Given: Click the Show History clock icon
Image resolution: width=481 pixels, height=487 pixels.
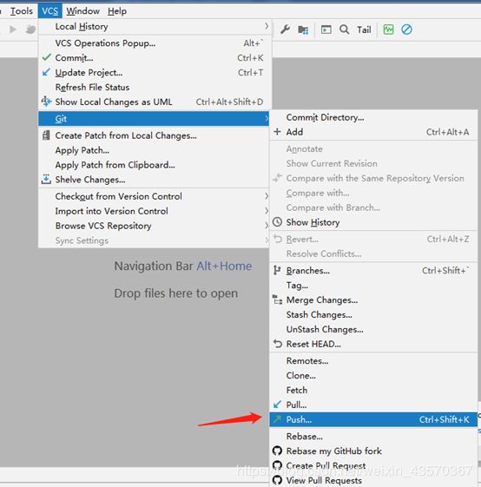Looking at the screenshot, I should (x=277, y=221).
